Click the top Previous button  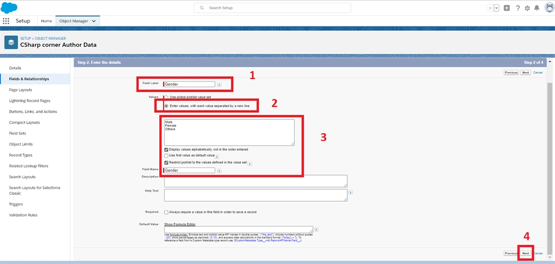[512, 73]
